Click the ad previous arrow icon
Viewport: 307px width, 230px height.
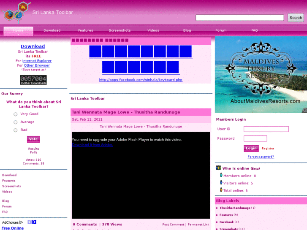30,222
